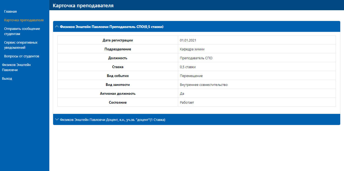Click Внутреннее совместительство cell
This screenshot has width=344, height=171.
point(204,85)
